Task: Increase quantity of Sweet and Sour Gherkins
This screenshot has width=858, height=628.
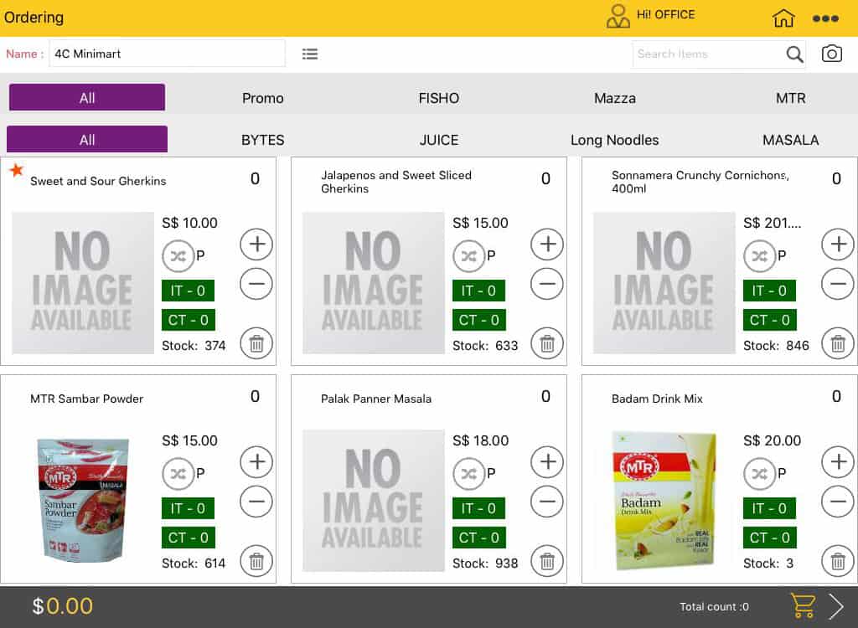Action: point(256,244)
